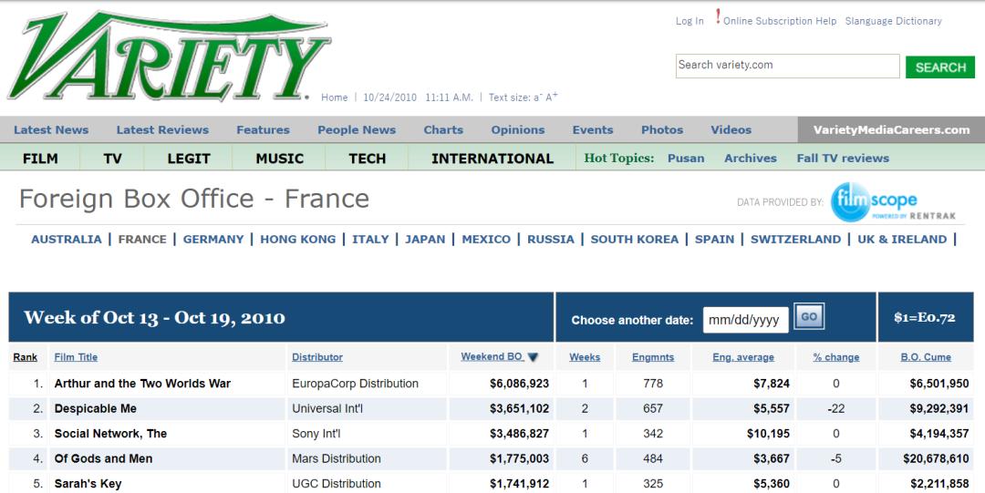Screen dimensions: 985x493
Task: Select the INTERNATIONAL section tab
Action: (x=493, y=159)
